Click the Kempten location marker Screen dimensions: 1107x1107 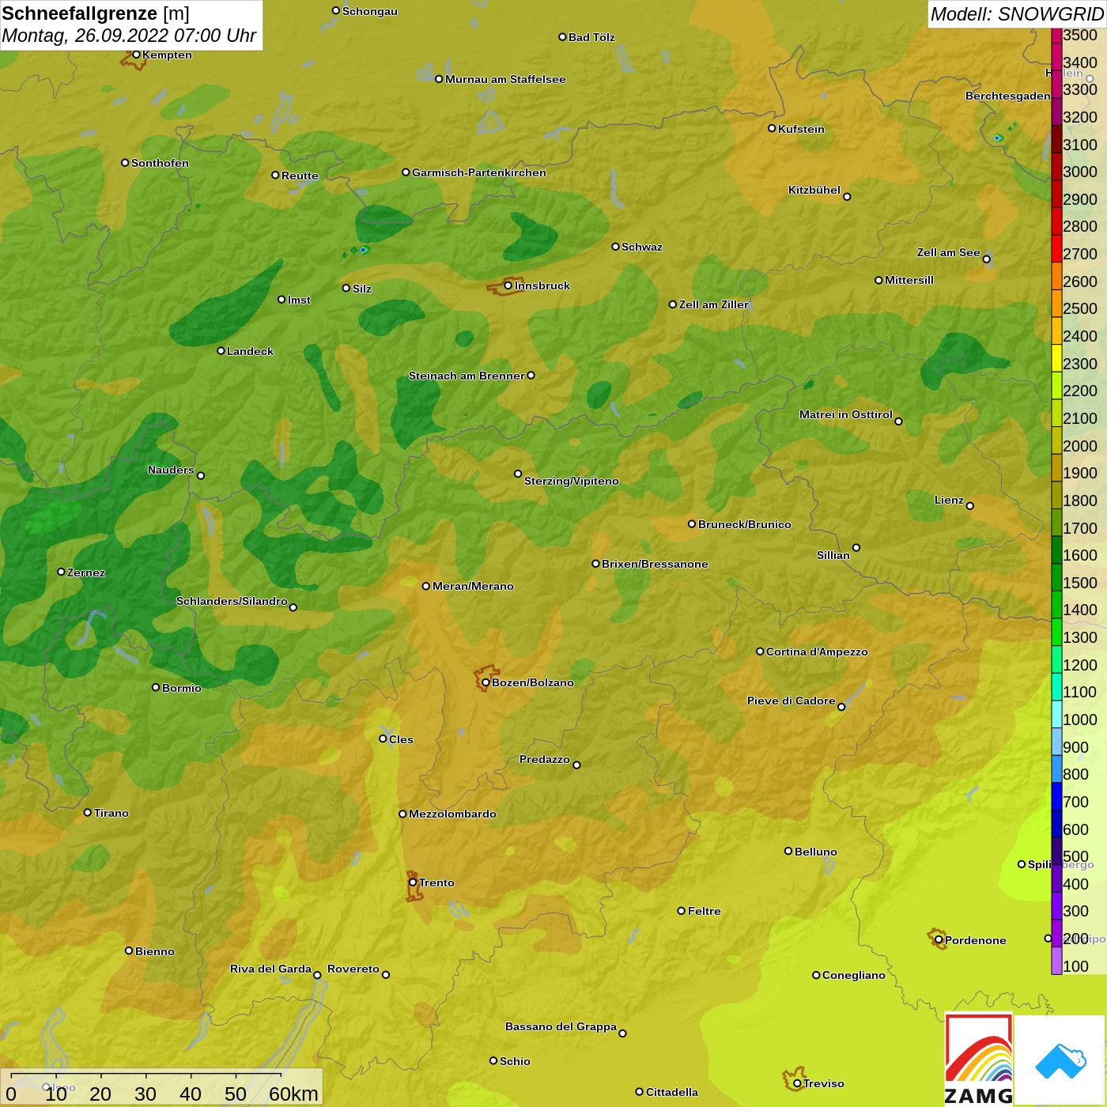click(136, 55)
